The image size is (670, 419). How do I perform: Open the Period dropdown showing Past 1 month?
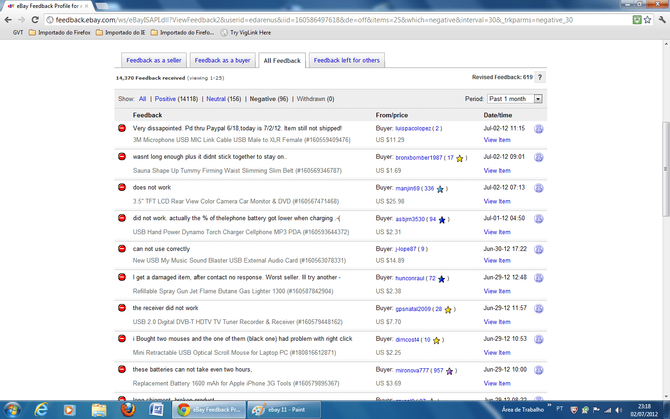pos(515,99)
